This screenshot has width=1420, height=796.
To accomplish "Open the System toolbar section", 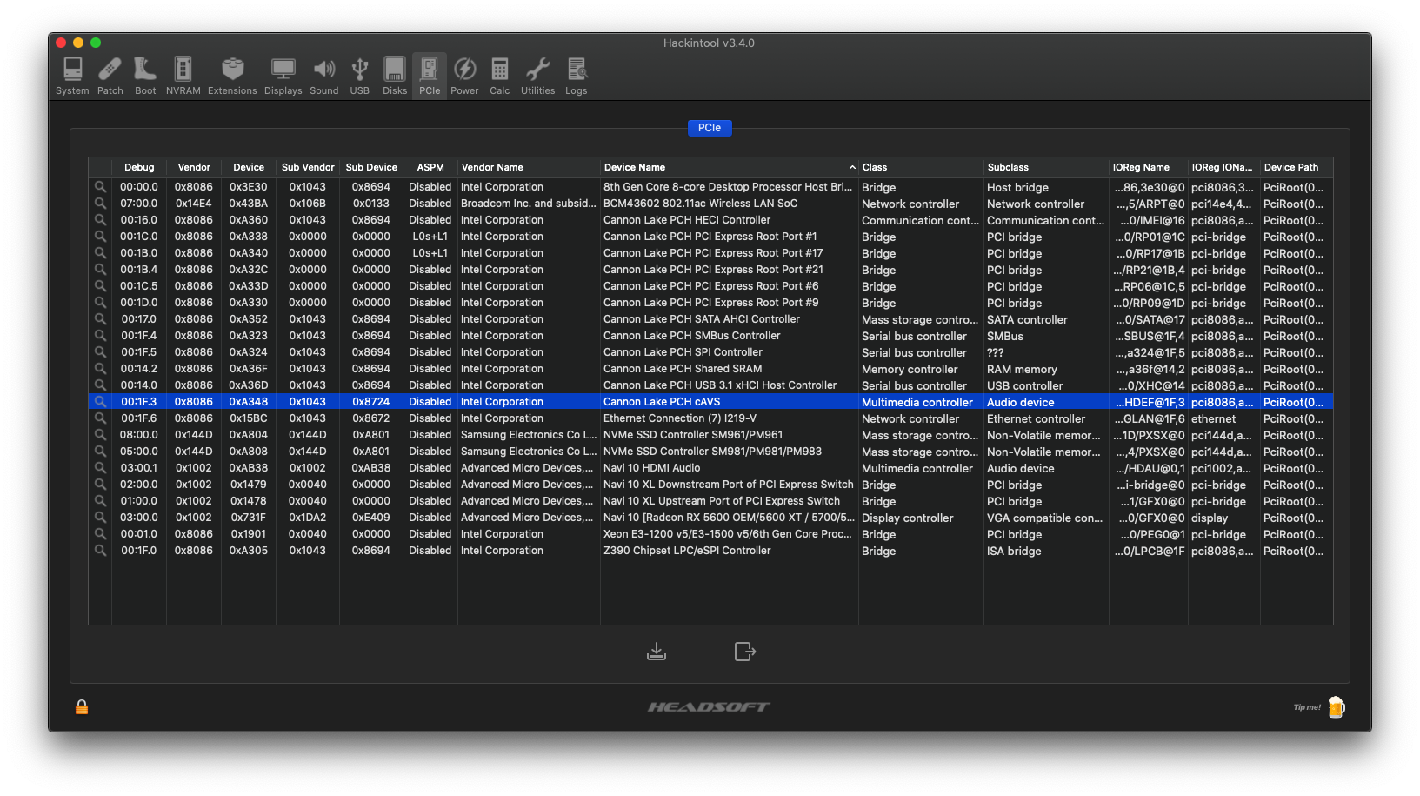I will [x=72, y=76].
